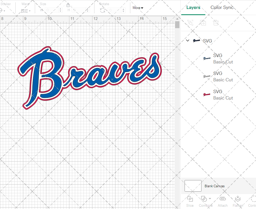The width and height of the screenshot is (256, 209).
Task: Click the Blank Canvas color swatch
Action: point(193,186)
